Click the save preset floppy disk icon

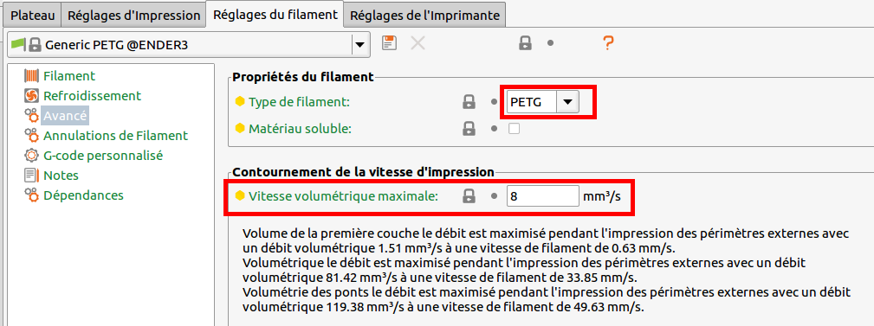coord(389,43)
